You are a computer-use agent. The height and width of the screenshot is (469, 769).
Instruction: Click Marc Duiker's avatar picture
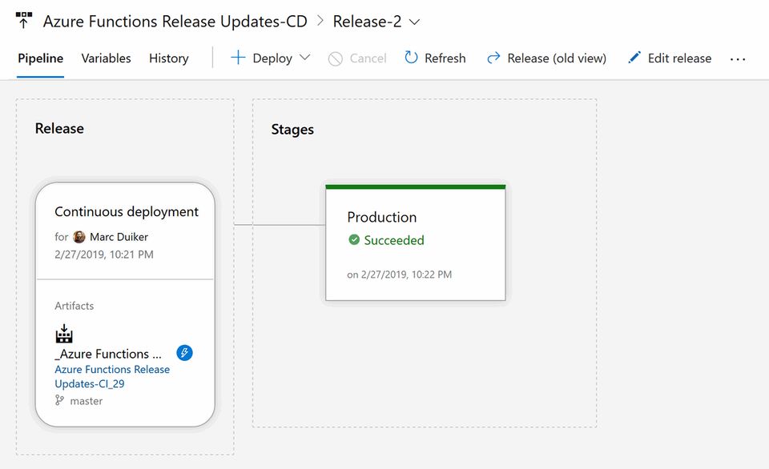pos(79,237)
